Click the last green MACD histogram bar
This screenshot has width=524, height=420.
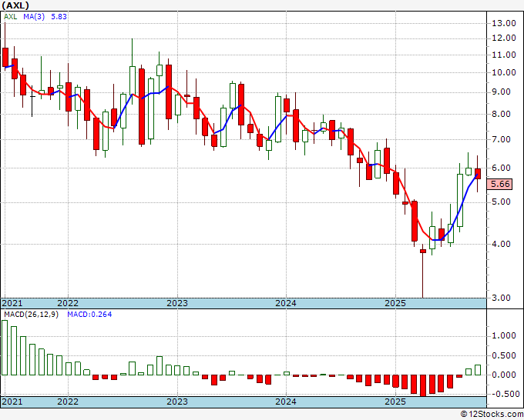tap(478, 370)
